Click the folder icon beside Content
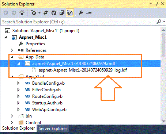 (x=21, y=123)
